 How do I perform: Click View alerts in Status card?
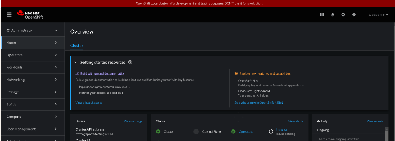[295, 121]
